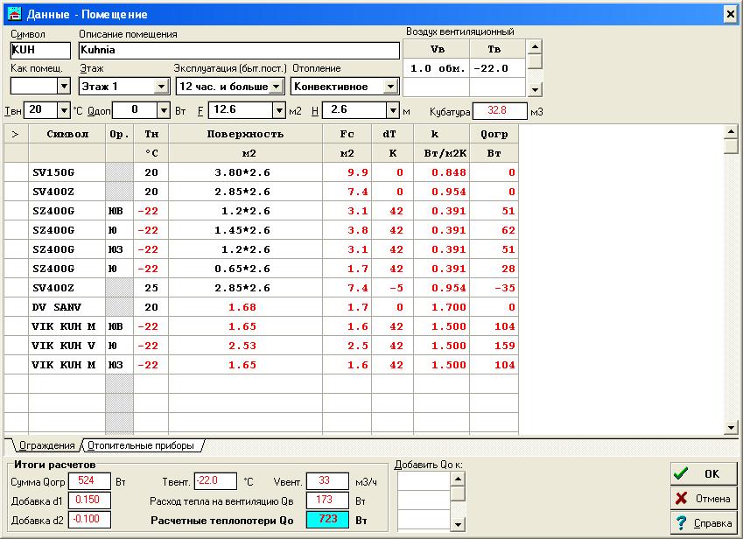The image size is (743, 539).
Task: Click scroll down arrow of enclosures table
Action: coord(731,428)
